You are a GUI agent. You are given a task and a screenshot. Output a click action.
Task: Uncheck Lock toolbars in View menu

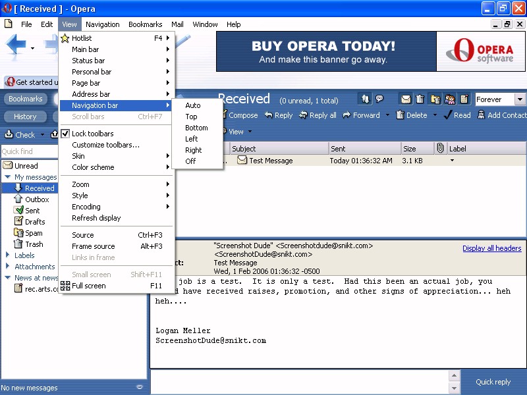[x=92, y=134]
